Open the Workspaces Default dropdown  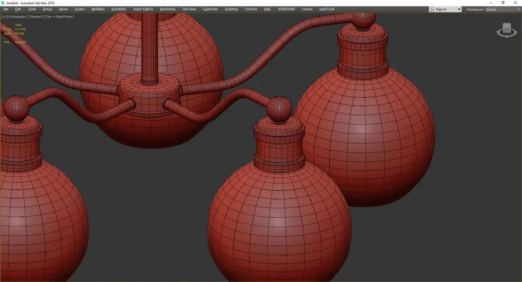[502, 9]
